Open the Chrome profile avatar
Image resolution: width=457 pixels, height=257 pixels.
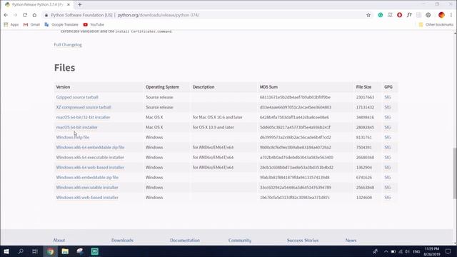pos(441,15)
